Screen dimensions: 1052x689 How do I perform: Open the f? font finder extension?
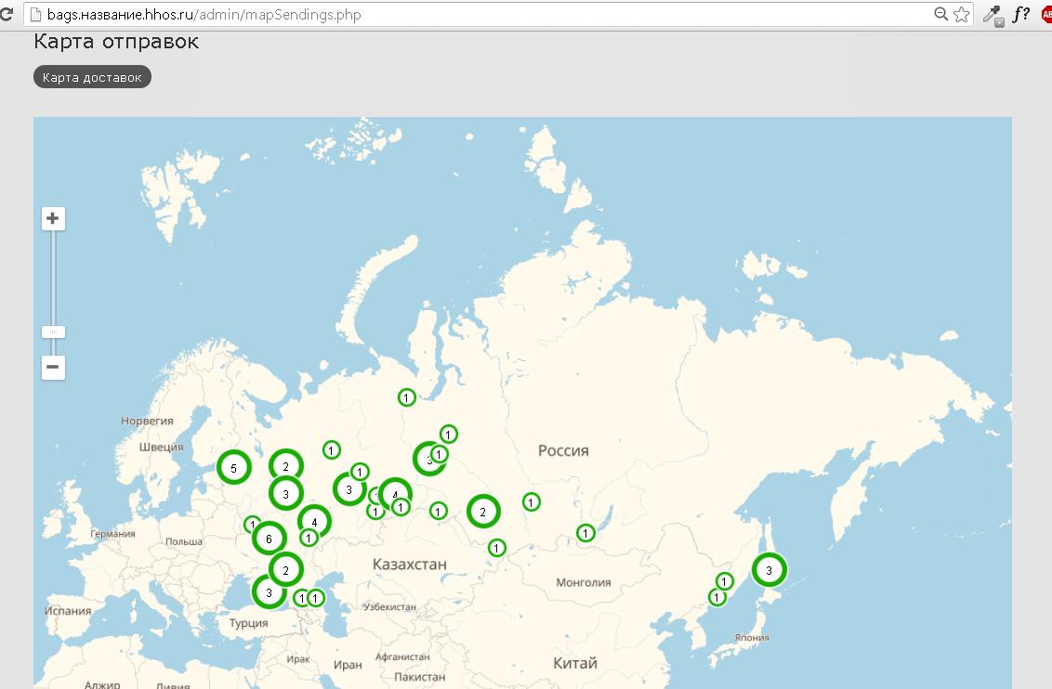point(1021,14)
